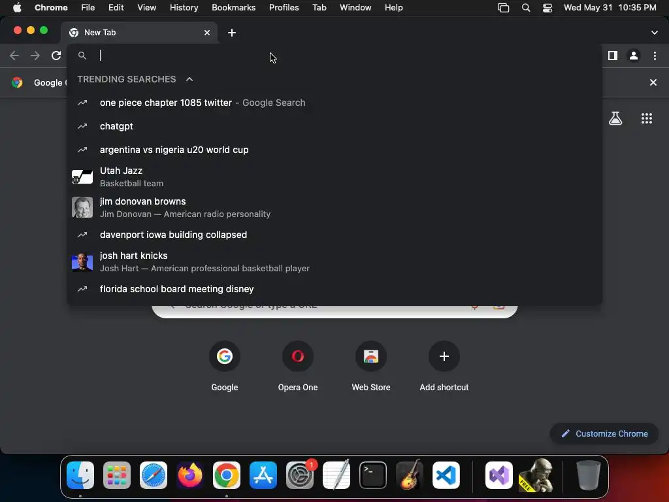The height and width of the screenshot is (502, 669).
Task: Click Chrome icon in the Dock
Action: 227,475
